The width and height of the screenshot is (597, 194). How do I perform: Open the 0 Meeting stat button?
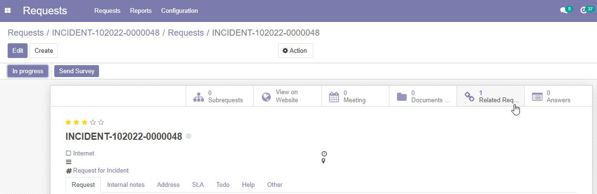[x=355, y=97]
